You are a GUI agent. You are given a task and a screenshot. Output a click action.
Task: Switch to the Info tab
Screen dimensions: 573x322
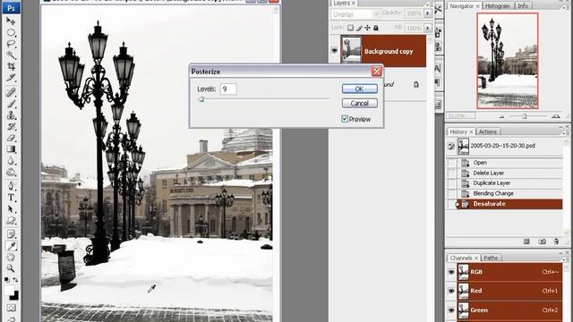pos(523,6)
